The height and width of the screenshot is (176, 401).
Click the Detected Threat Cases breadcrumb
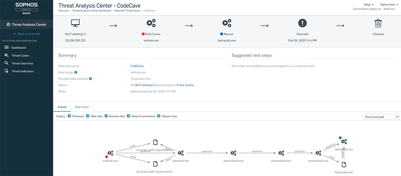[x=127, y=11]
